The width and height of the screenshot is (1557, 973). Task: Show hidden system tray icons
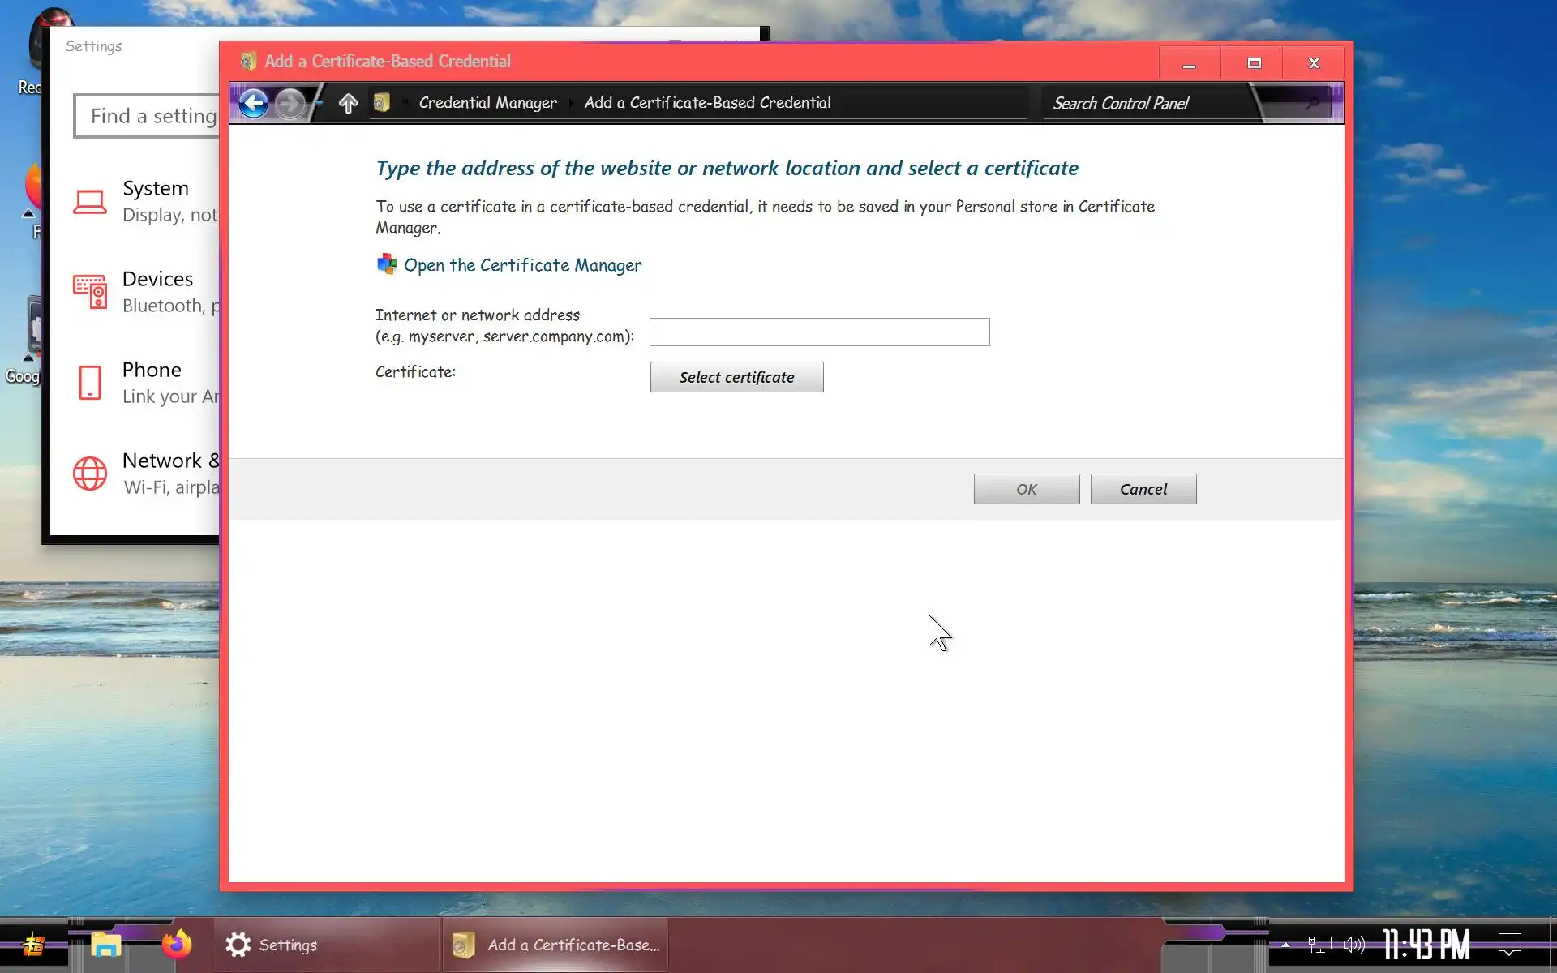[x=1285, y=945]
